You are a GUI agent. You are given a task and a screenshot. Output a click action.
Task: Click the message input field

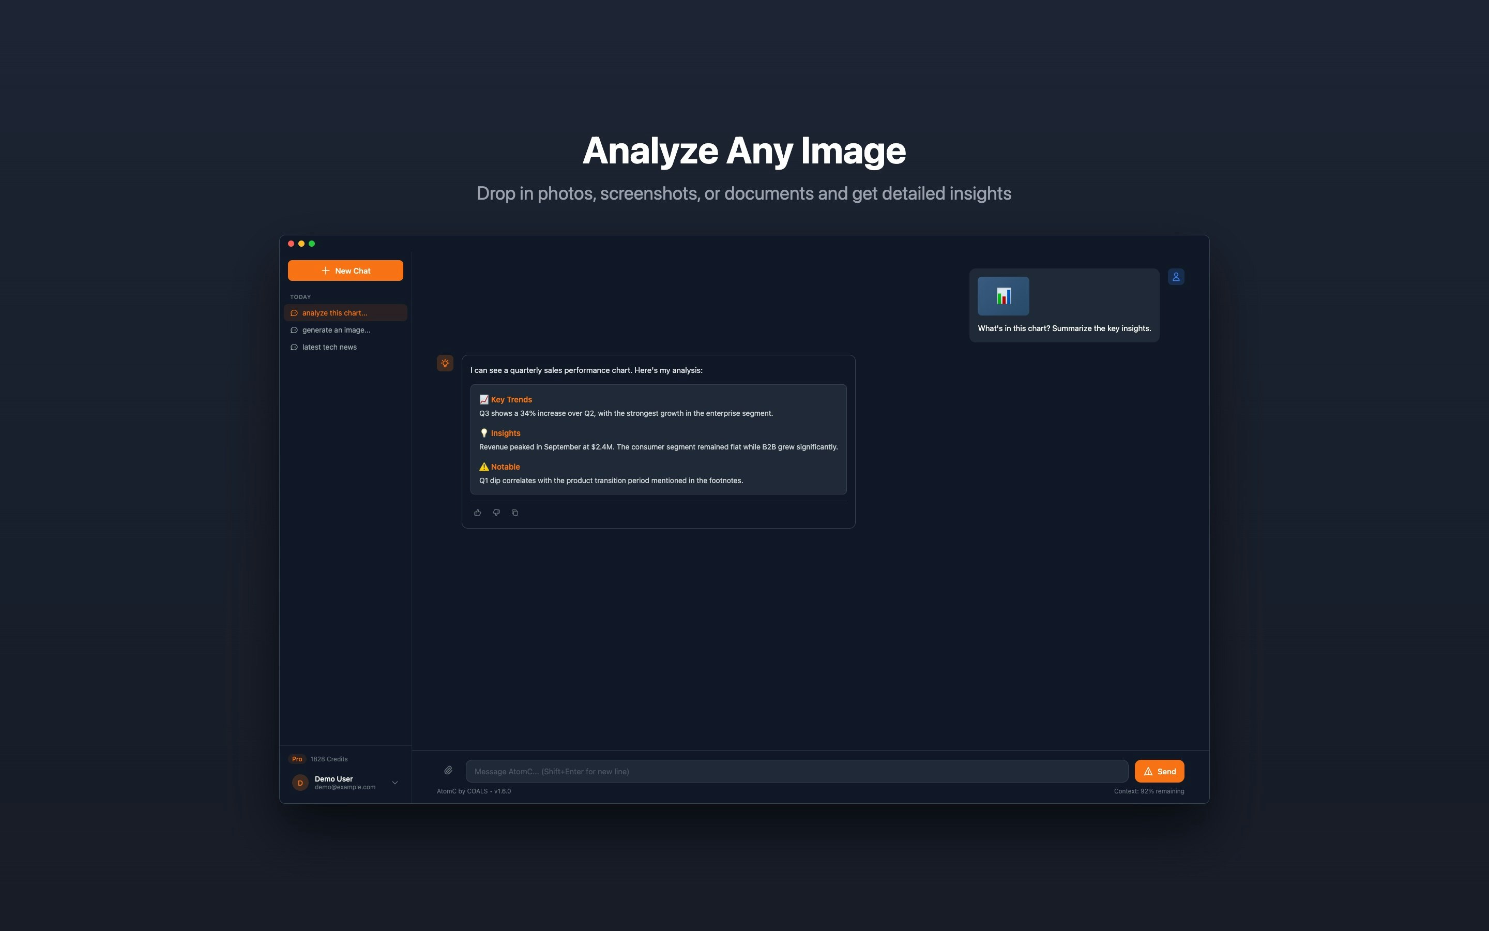click(x=796, y=771)
